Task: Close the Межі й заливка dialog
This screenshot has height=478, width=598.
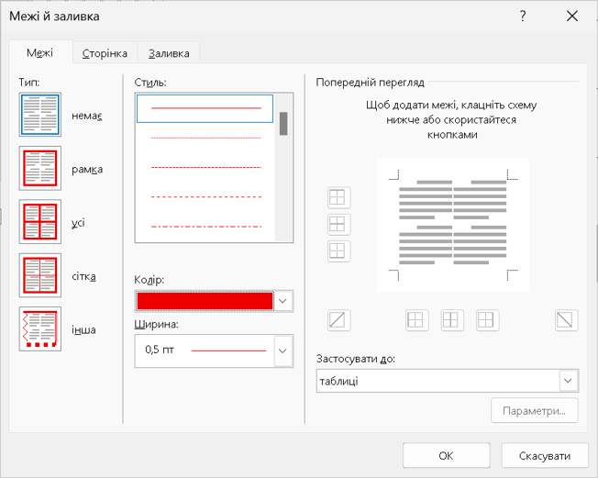Action: pyautogui.click(x=572, y=16)
